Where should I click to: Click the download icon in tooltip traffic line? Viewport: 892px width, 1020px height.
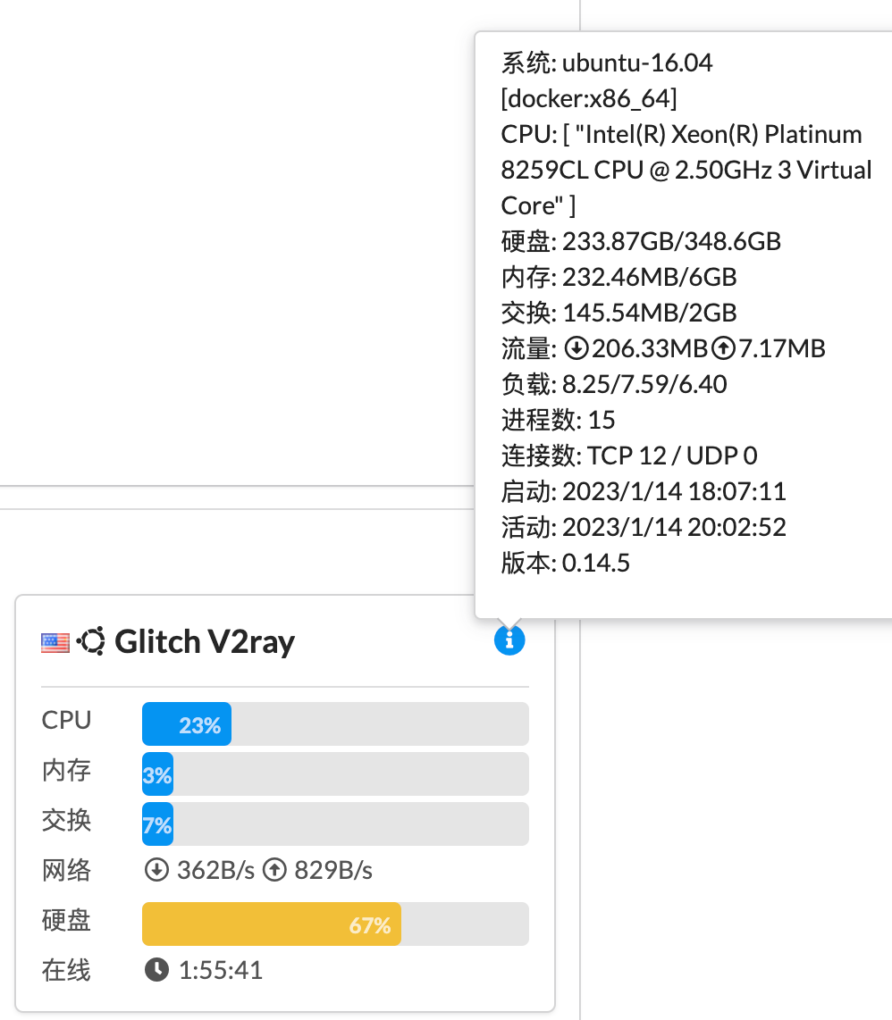click(x=576, y=348)
